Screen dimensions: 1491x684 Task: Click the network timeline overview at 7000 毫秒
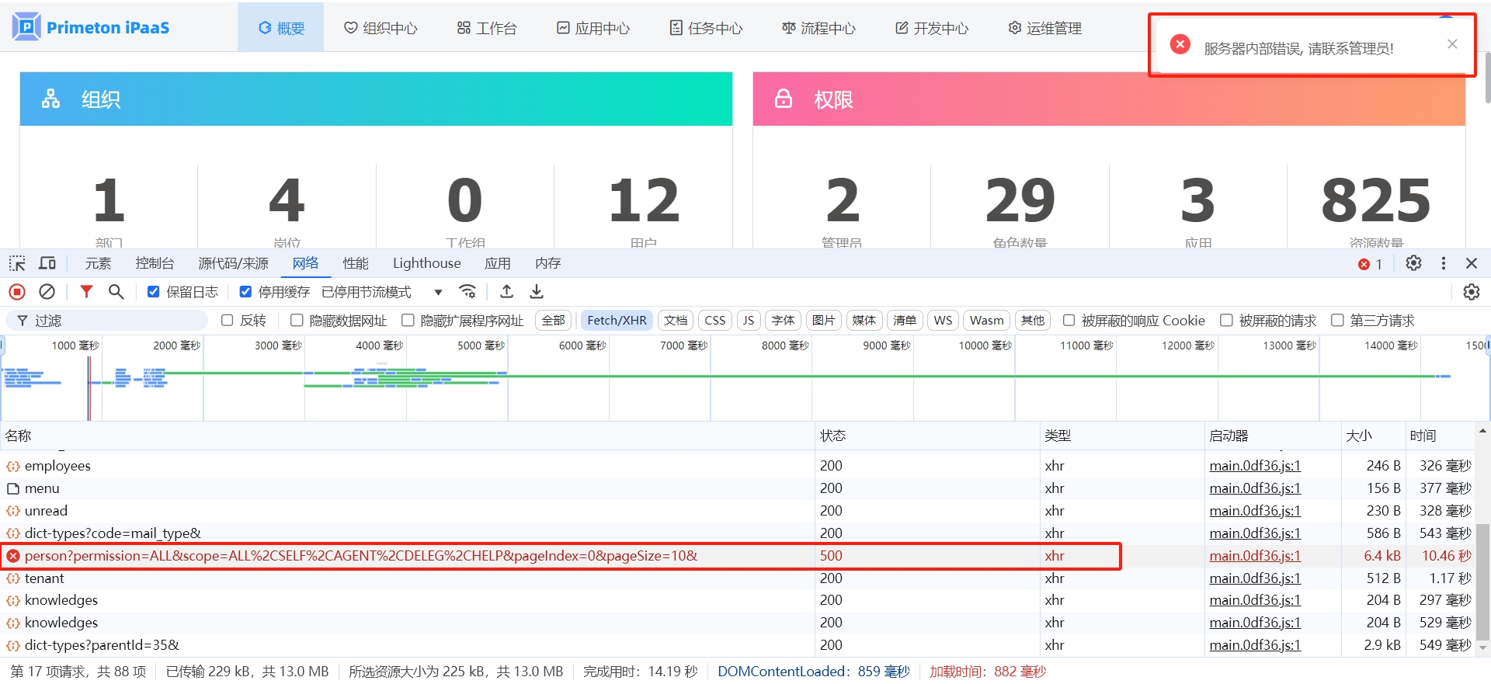683,380
